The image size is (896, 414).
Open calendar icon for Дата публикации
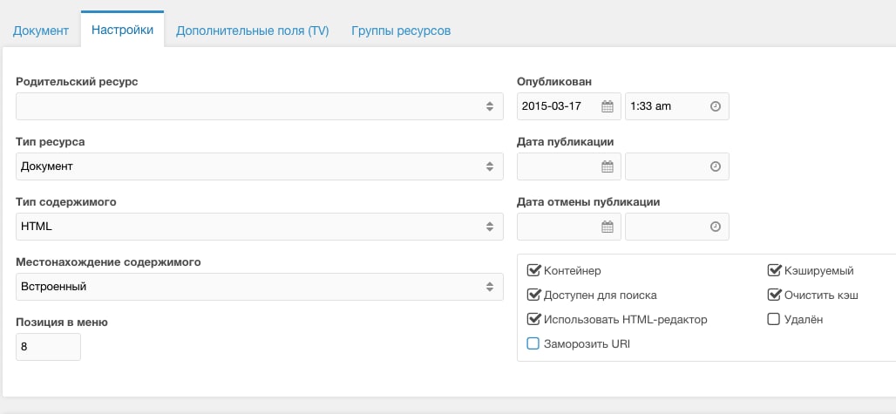608,166
